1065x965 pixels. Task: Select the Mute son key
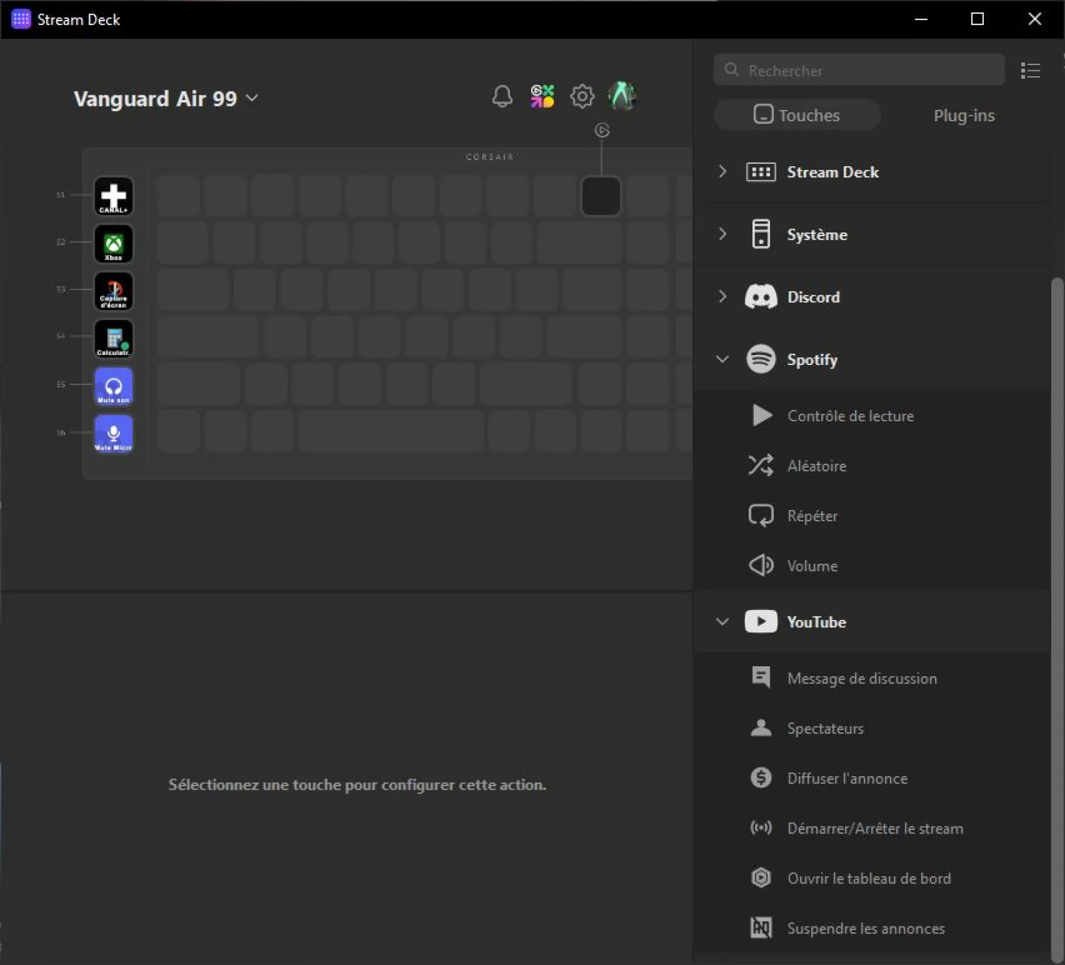(x=114, y=386)
